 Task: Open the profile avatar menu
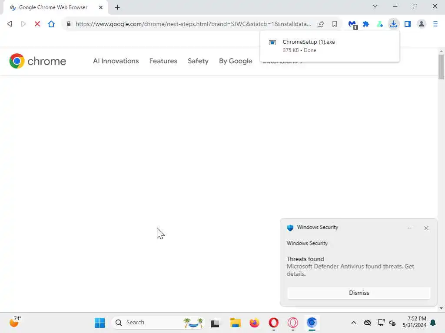point(422,24)
